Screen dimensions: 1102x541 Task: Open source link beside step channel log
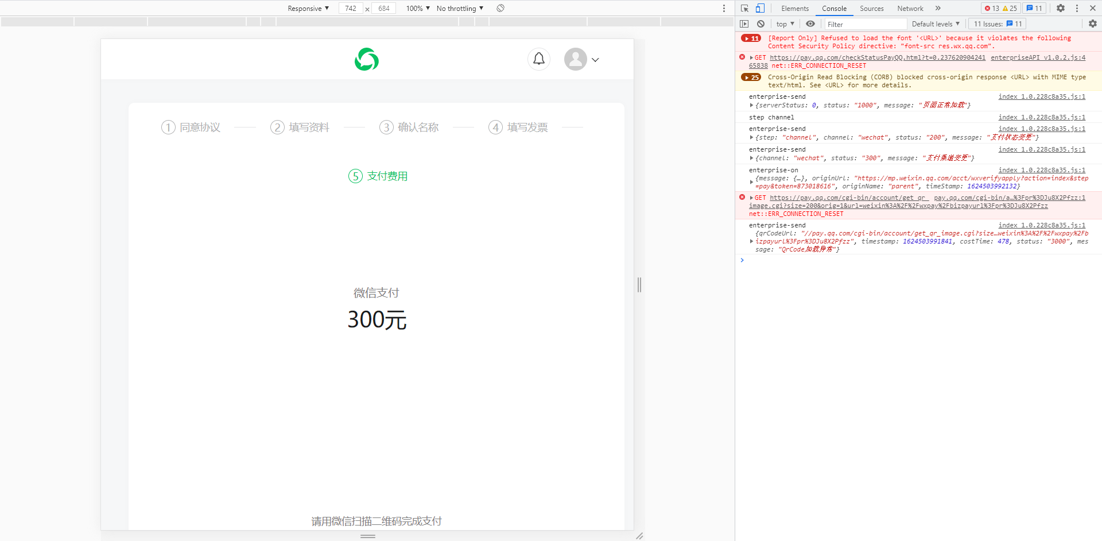1042,117
